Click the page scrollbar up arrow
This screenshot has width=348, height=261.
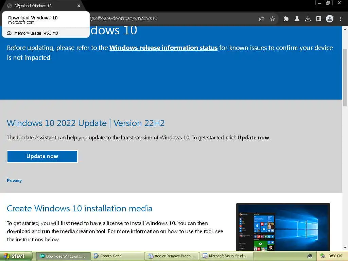(345, 29)
